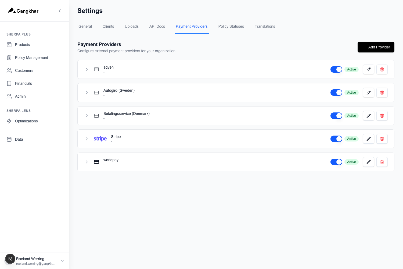This screenshot has width=403, height=269.
Task: Click the worldpay credit card icon
Action: pyautogui.click(x=96, y=162)
